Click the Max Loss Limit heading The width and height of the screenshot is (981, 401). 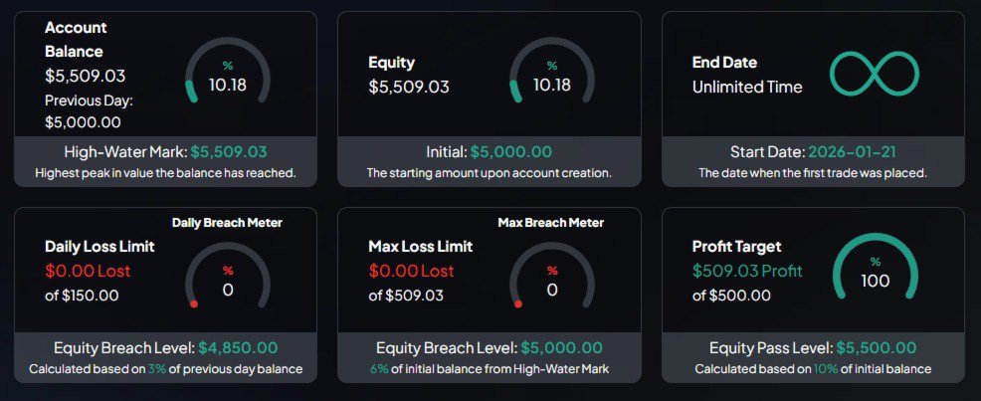421,246
